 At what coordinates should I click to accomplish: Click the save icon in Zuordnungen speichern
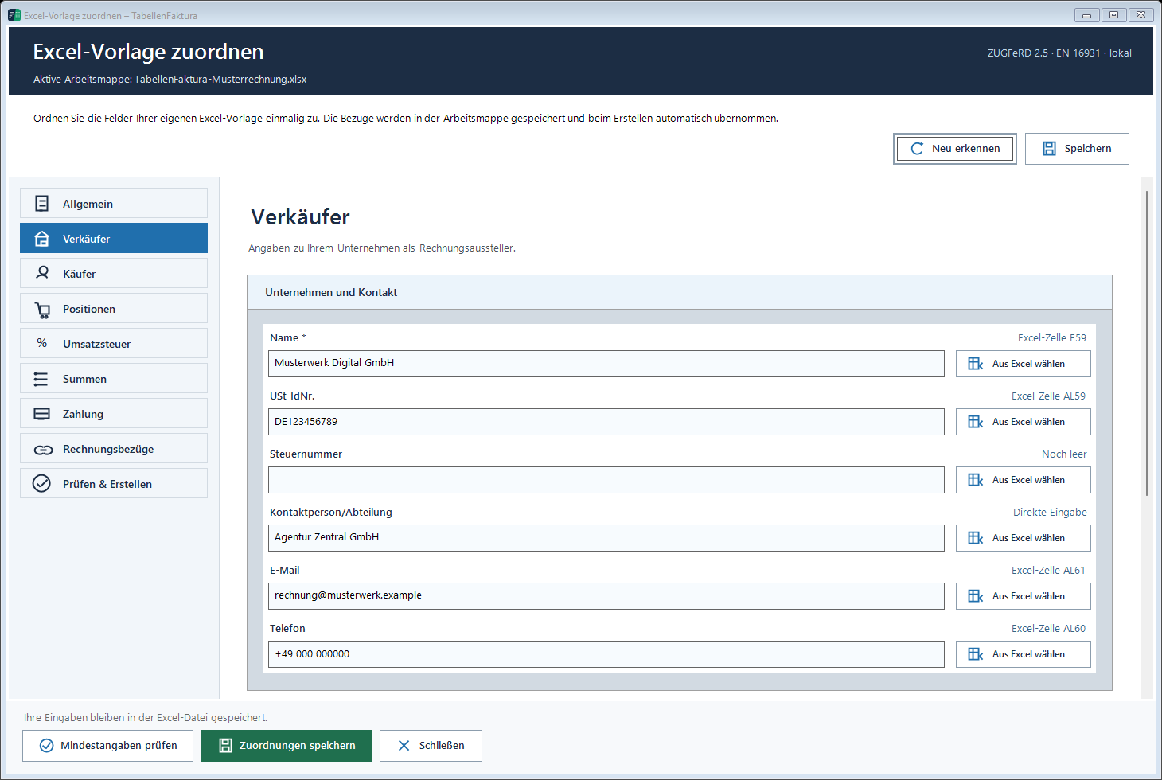(x=225, y=746)
